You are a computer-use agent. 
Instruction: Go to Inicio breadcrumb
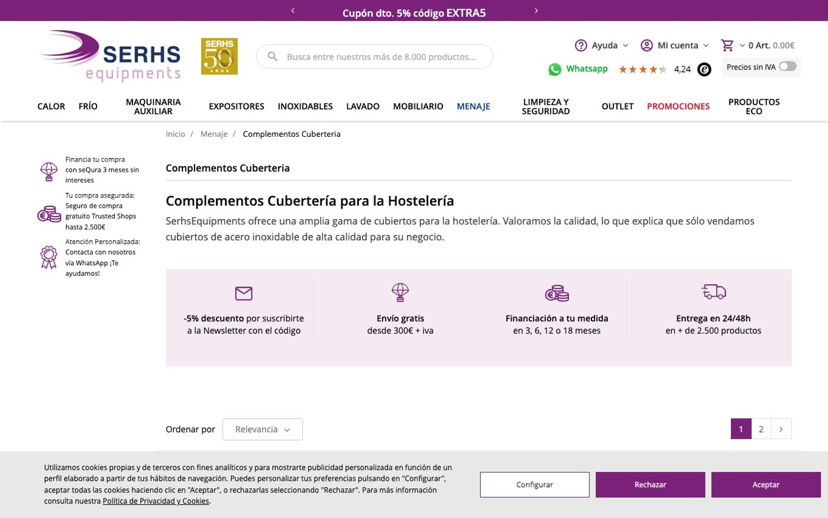(175, 134)
